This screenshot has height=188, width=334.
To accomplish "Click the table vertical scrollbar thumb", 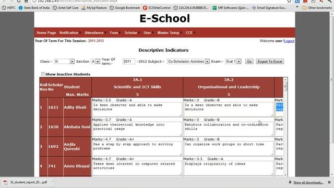I will pos(285,86).
